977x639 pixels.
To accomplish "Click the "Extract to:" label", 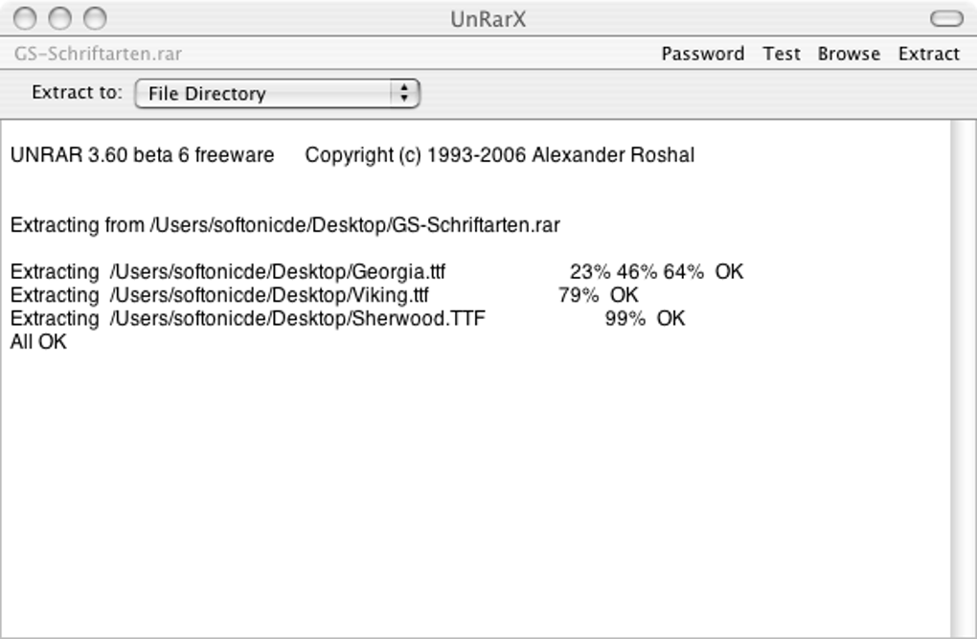I will pos(77,93).
